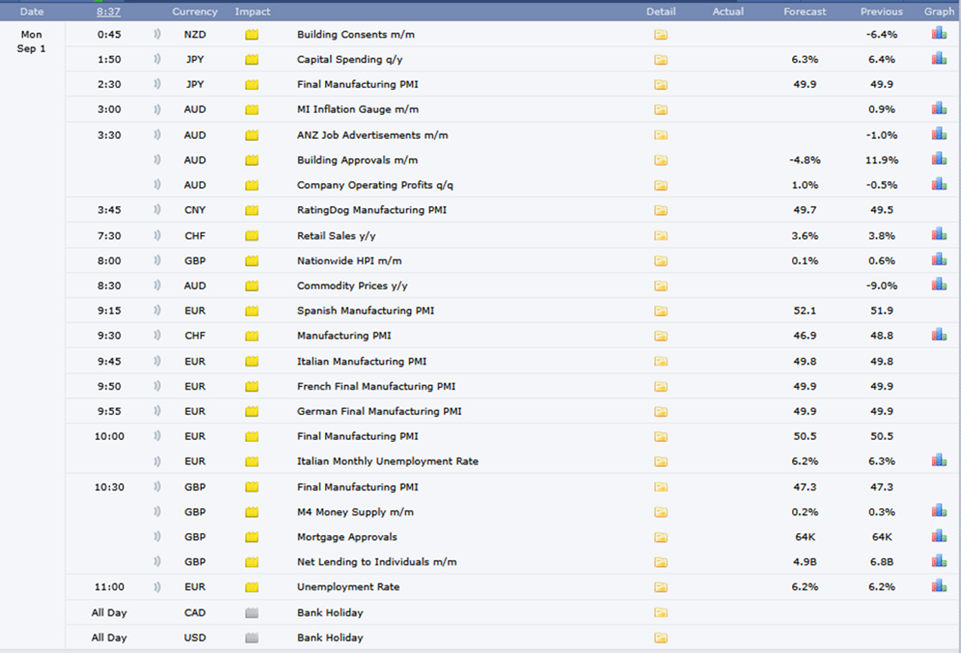The height and width of the screenshot is (653, 961).
Task: Click graph icon for GBP Mortgage Approvals
Action: tap(938, 536)
